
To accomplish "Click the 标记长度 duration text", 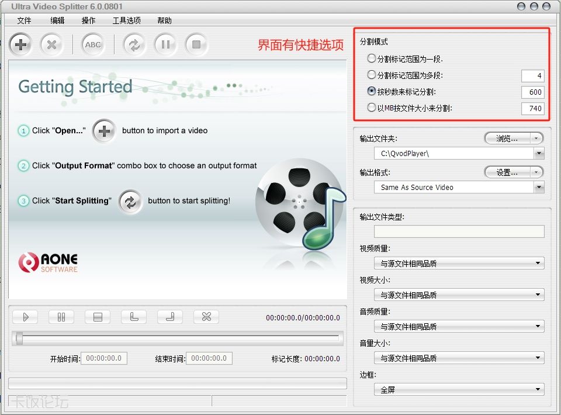I will click(306, 359).
